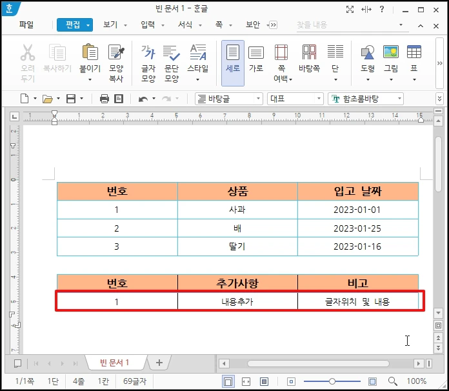Viewport: 449px width, 391px height.
Task: Toggle portrait orientation (세로)
Action: [x=233, y=63]
